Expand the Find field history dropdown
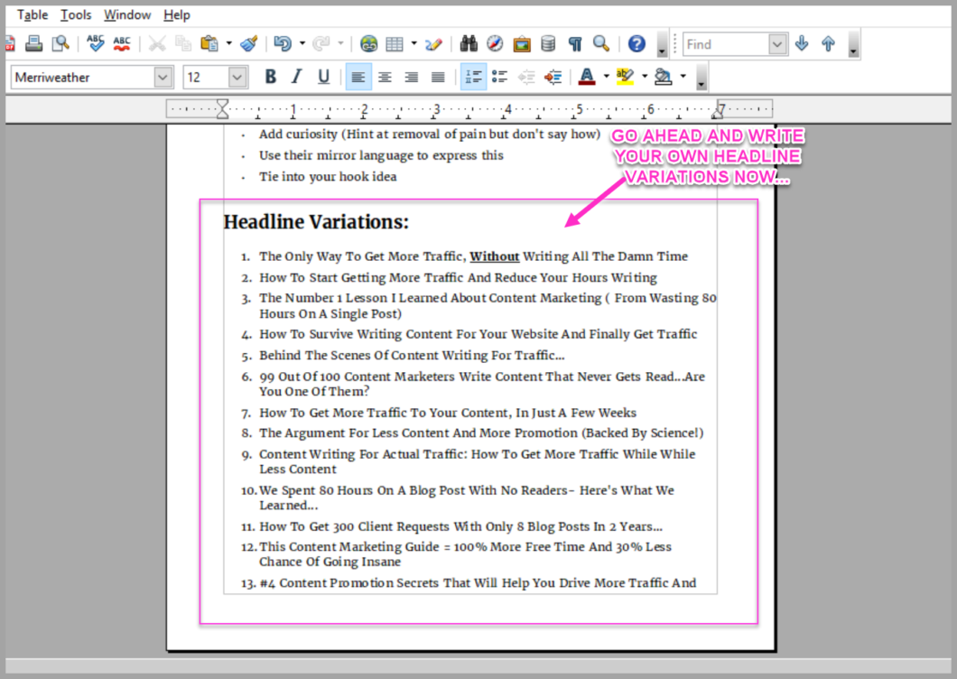The image size is (957, 679). pyautogui.click(x=777, y=44)
